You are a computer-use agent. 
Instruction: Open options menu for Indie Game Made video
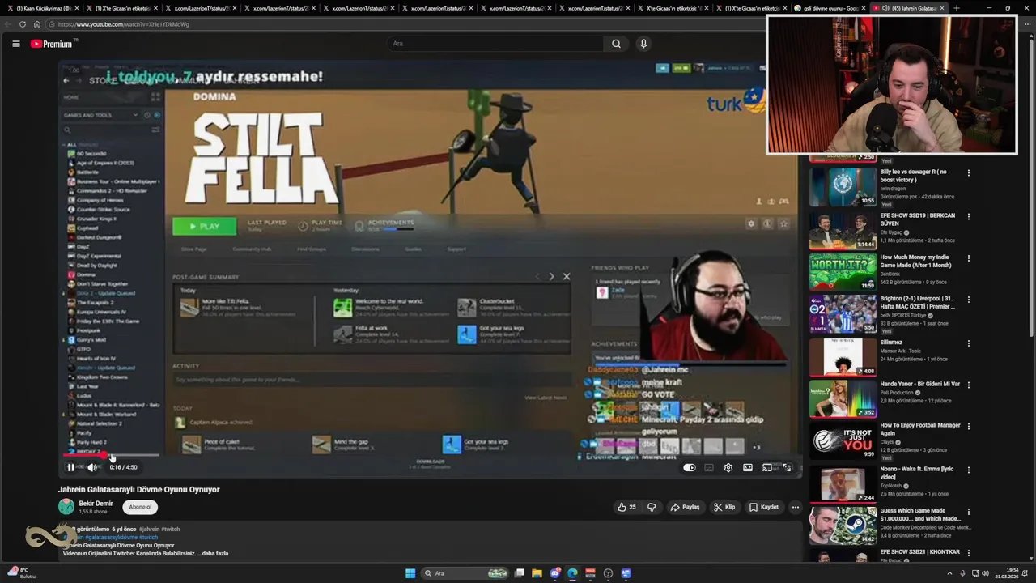[x=968, y=258]
